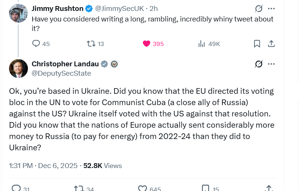Open @DeputySecState handle link
Screen dimensions: 299x191
[61, 73]
